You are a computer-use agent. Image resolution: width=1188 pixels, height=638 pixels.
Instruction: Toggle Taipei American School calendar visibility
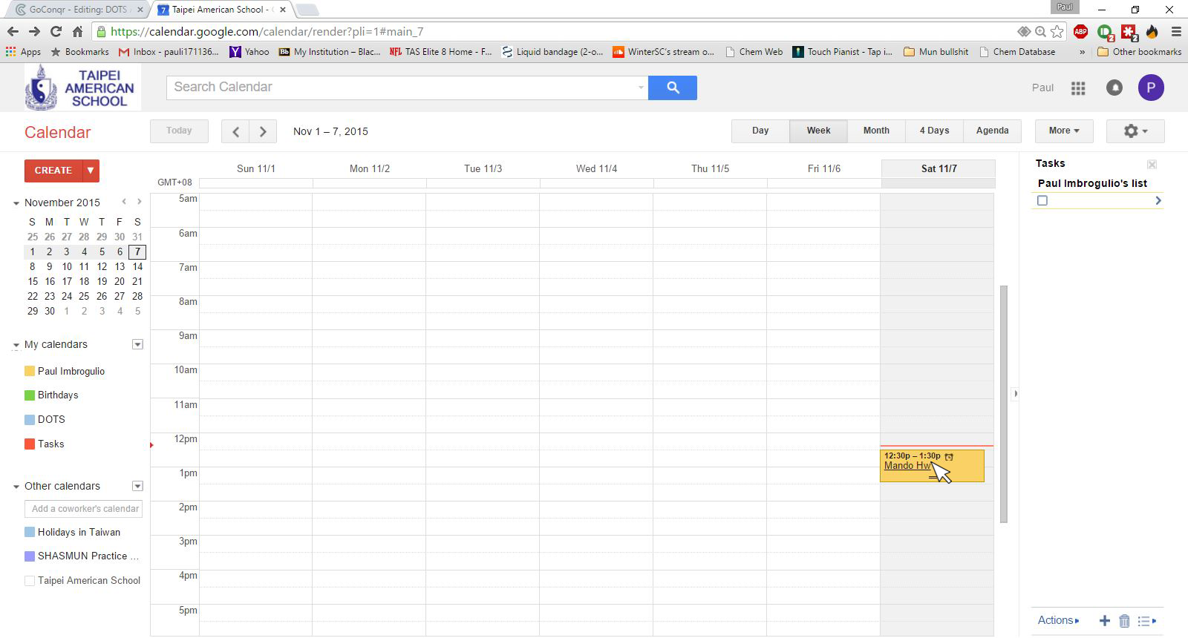click(x=30, y=581)
